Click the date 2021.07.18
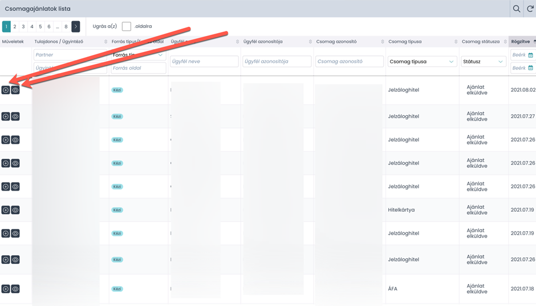Screen dimensions: 536x306 tap(522, 289)
